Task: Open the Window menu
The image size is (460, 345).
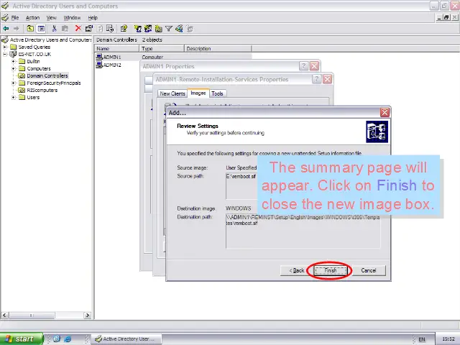Action: coord(72,17)
